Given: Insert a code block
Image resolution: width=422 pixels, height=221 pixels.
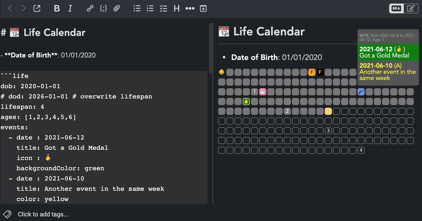Looking at the screenshot, I should [x=103, y=8].
